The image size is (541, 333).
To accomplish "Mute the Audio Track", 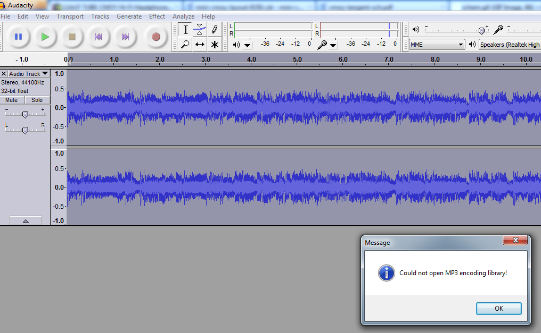I will (11, 100).
